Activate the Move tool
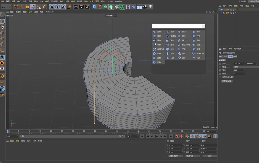The height and width of the screenshot is (163, 259). point(22,7)
